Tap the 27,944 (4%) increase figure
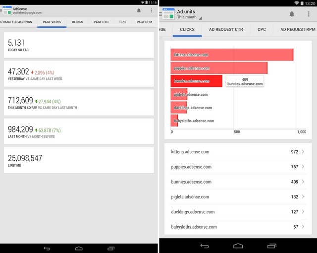Image resolution: width=317 pixels, height=253 pixels. click(48, 101)
